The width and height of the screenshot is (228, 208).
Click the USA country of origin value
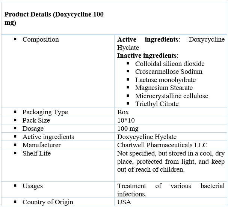[x=124, y=202]
